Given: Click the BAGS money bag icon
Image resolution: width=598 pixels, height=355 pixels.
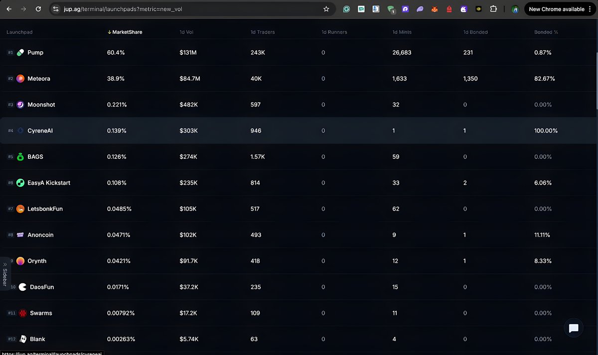Looking at the screenshot, I should point(20,157).
